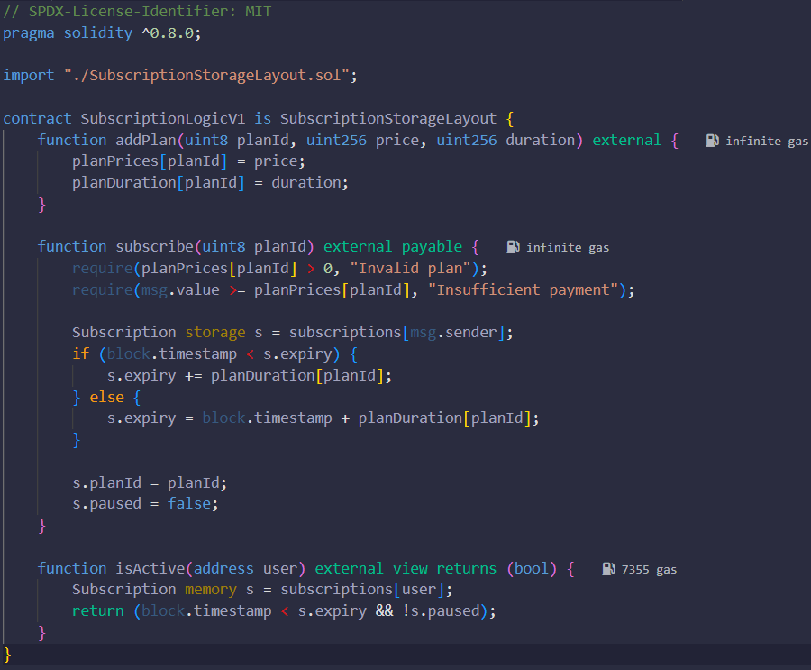
Task: Click the 'memory' keyword
Action: 211,590
